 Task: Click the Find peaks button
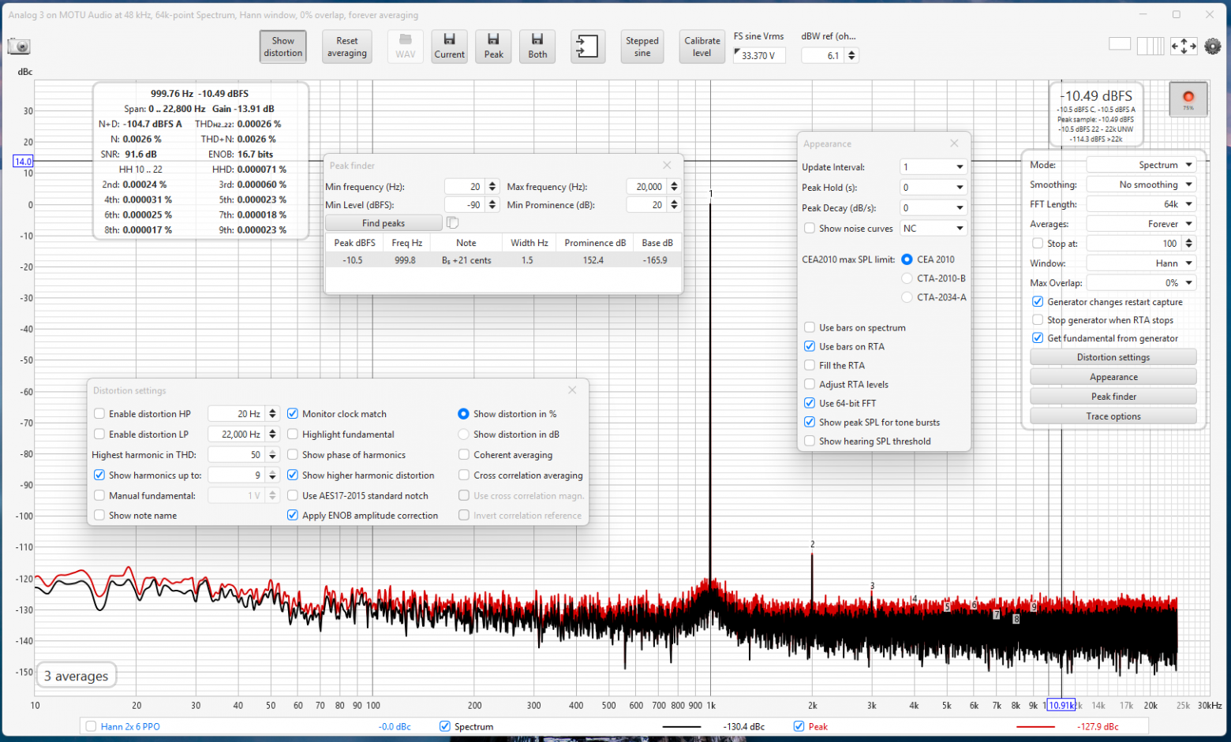pyautogui.click(x=384, y=223)
